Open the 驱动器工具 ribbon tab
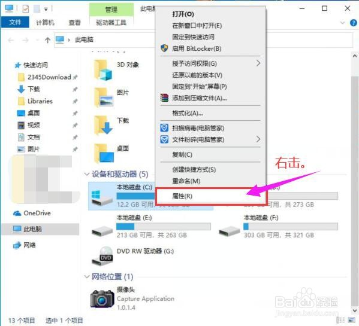The image size is (359, 326). [x=111, y=22]
